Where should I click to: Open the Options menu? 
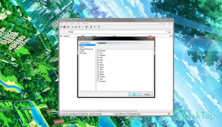[85, 23]
